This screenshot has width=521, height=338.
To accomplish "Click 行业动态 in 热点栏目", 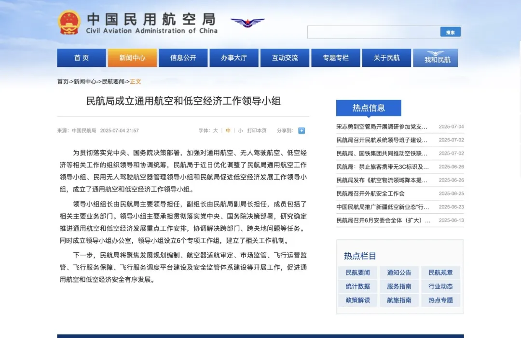I will 440,286.
